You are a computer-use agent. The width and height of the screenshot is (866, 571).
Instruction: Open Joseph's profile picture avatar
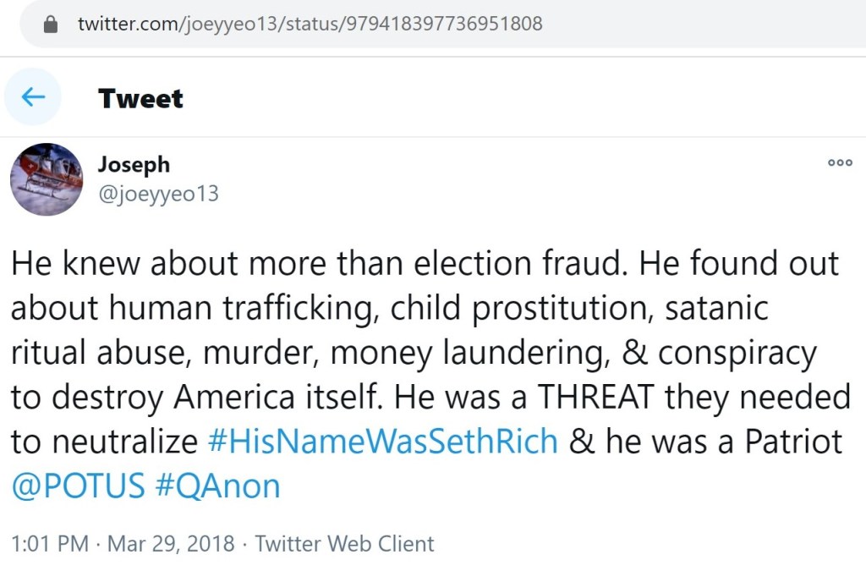click(x=47, y=179)
